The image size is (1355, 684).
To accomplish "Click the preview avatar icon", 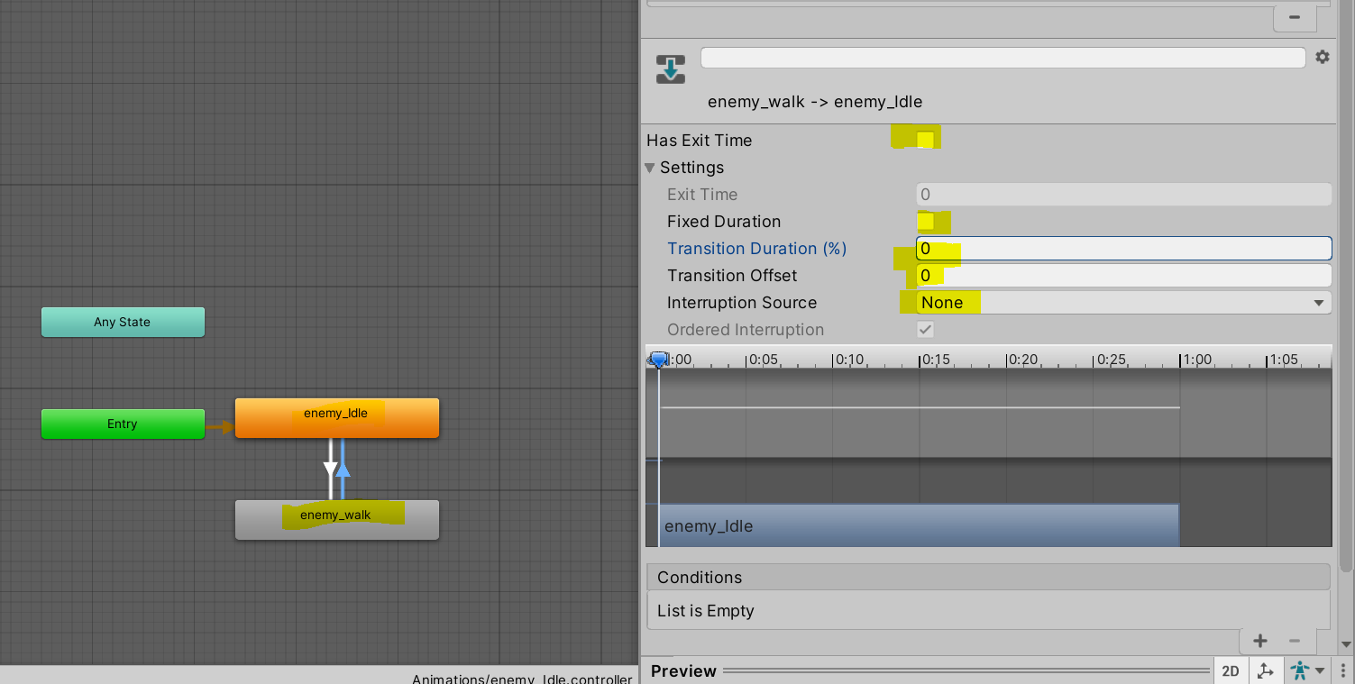I will [x=1300, y=670].
